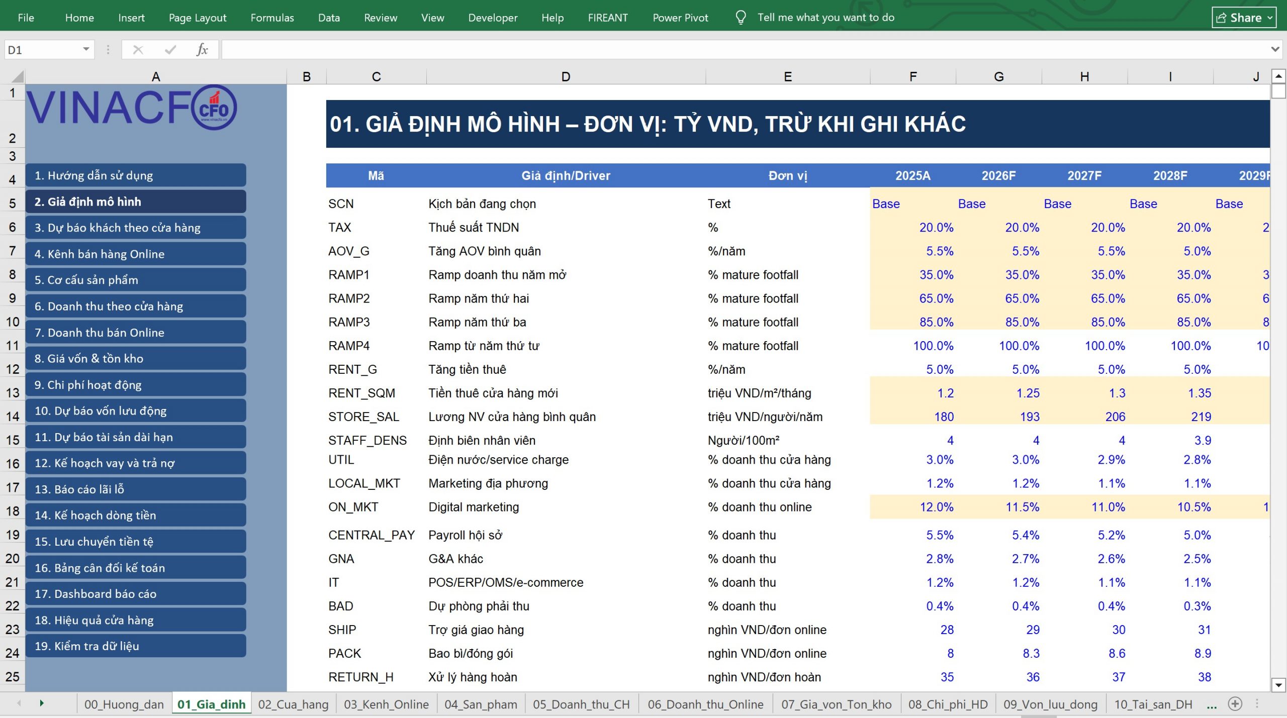Select row 13 header
The height and width of the screenshot is (718, 1287).
point(13,392)
